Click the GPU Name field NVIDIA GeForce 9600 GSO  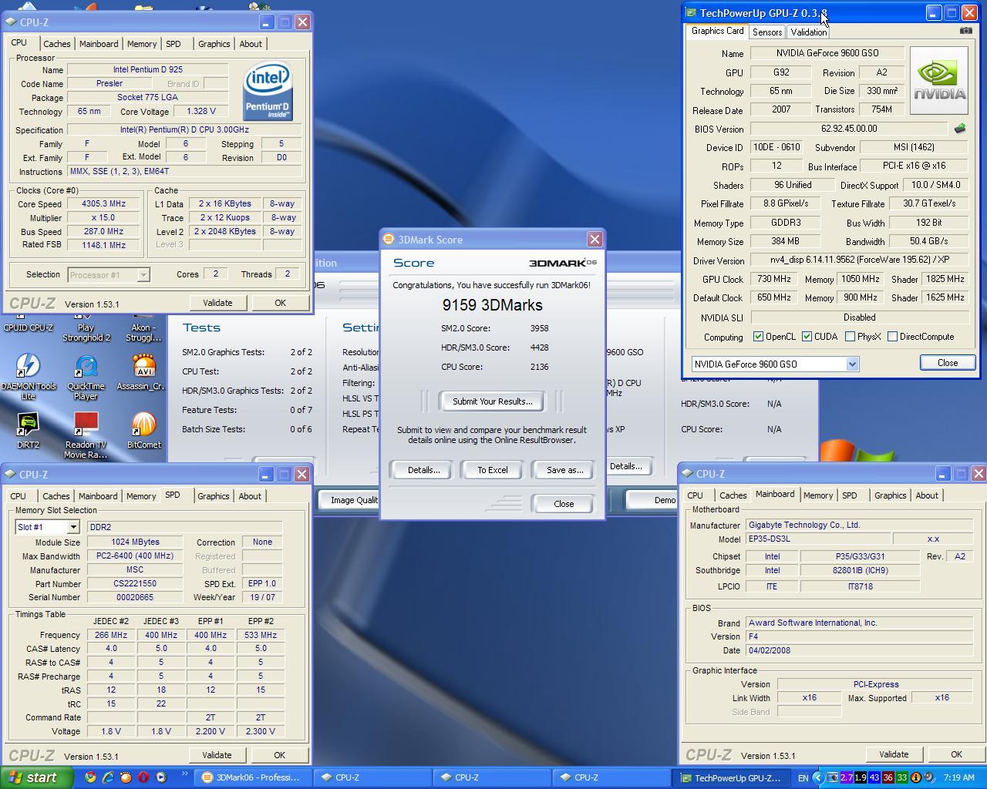[x=827, y=53]
